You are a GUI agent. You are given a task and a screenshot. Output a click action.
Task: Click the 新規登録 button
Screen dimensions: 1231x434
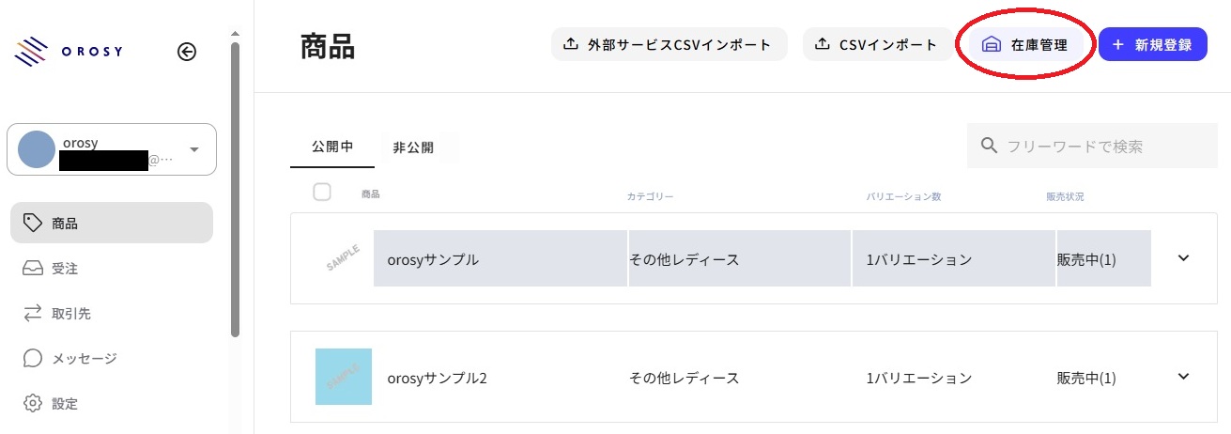tap(1152, 44)
